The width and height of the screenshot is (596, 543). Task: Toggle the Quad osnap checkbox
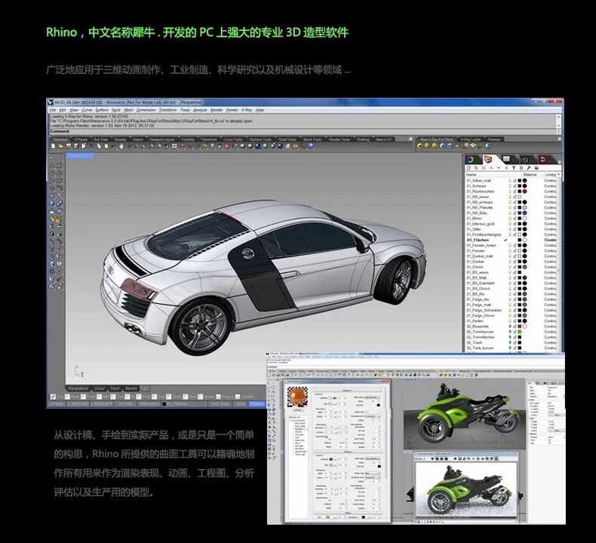(168, 397)
